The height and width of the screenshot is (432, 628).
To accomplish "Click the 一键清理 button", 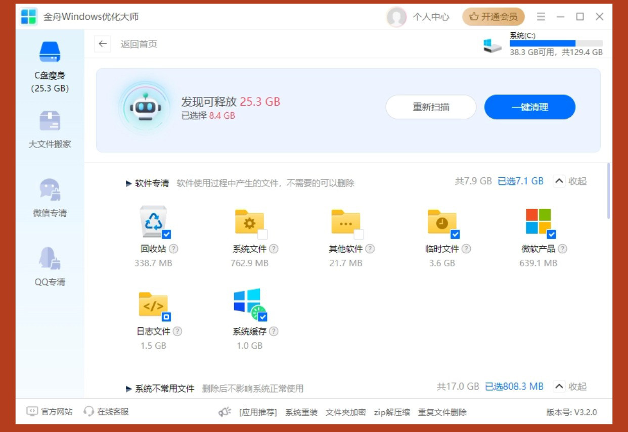I will [x=530, y=107].
